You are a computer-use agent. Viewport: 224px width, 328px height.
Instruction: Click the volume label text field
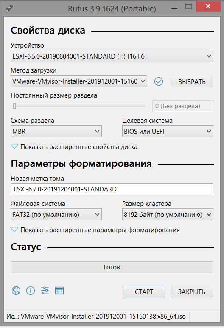[112, 189]
